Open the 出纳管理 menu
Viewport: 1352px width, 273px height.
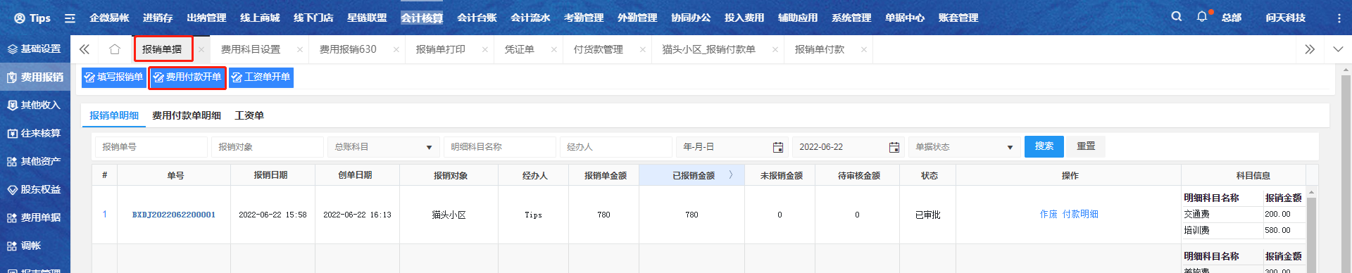(x=206, y=18)
